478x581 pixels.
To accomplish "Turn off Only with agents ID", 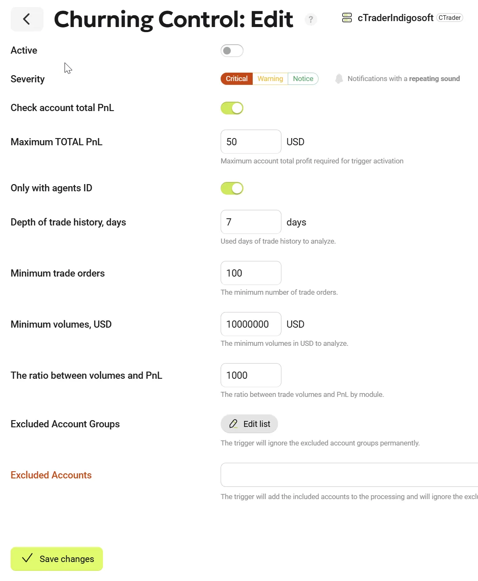I will (232, 188).
